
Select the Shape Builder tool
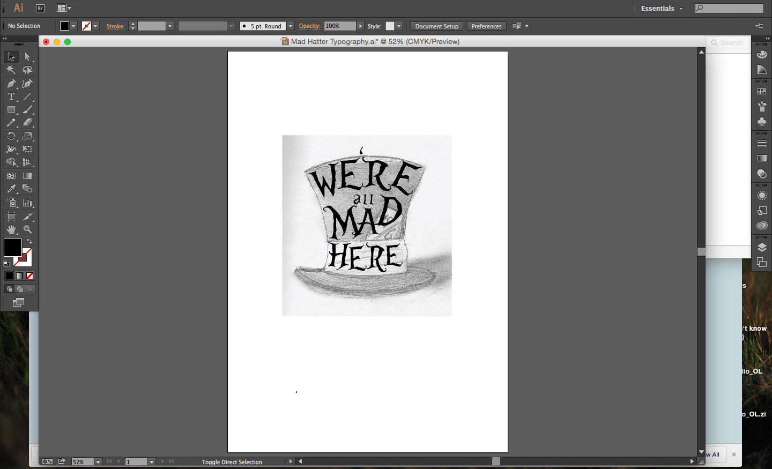coord(11,162)
